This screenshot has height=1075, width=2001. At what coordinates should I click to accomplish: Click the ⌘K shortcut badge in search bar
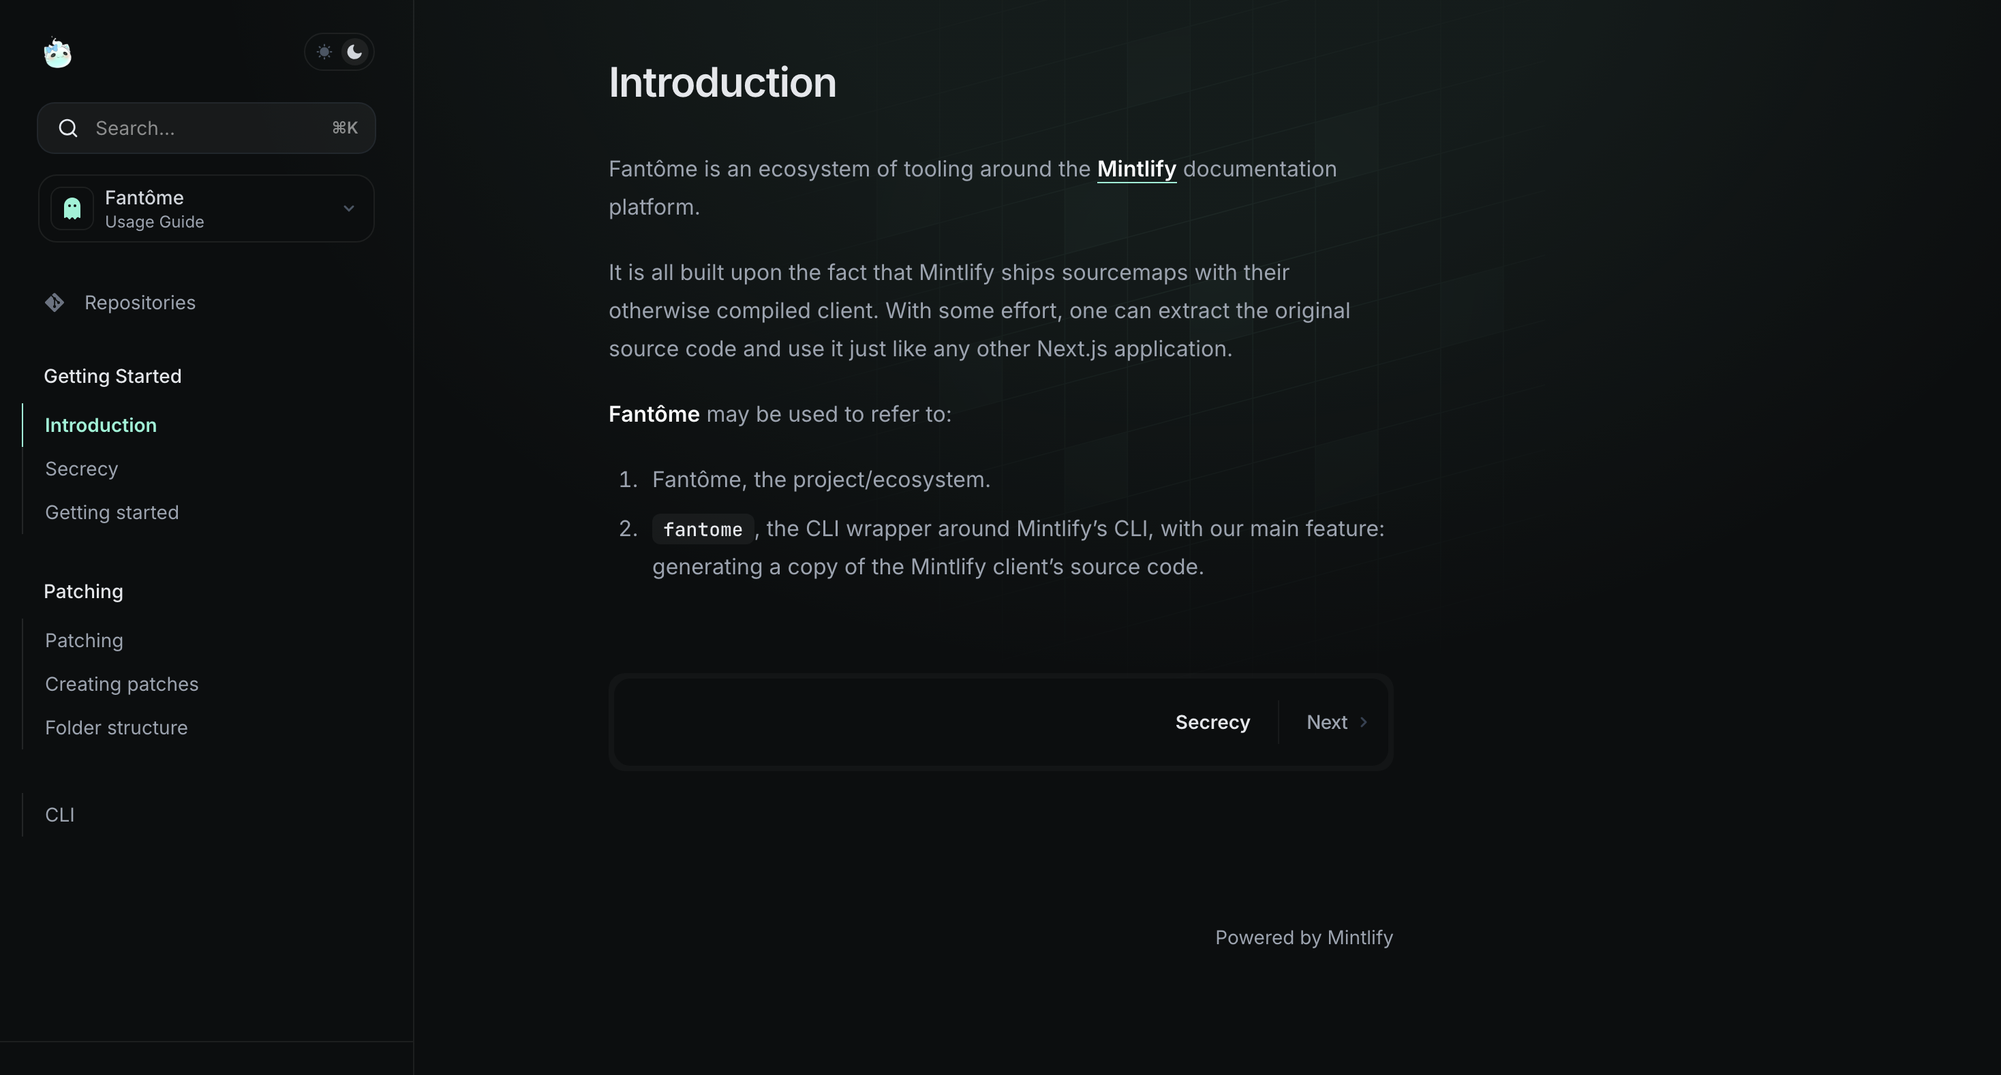coord(344,128)
